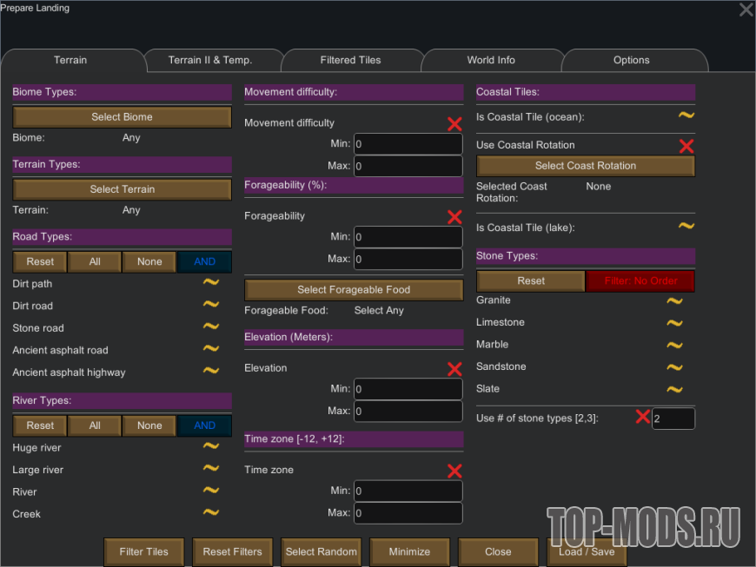Click the Creek tilde state icon

pos(211,513)
